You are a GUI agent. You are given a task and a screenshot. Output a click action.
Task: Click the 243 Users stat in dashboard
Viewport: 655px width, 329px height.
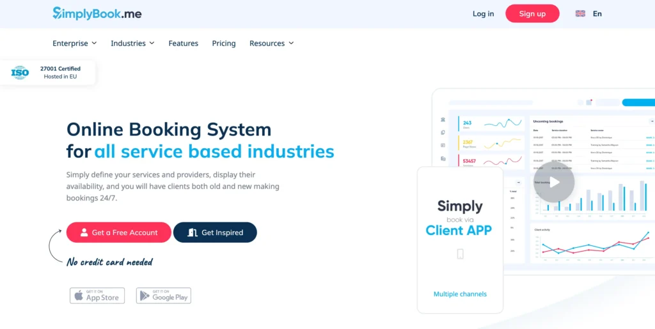coord(491,124)
